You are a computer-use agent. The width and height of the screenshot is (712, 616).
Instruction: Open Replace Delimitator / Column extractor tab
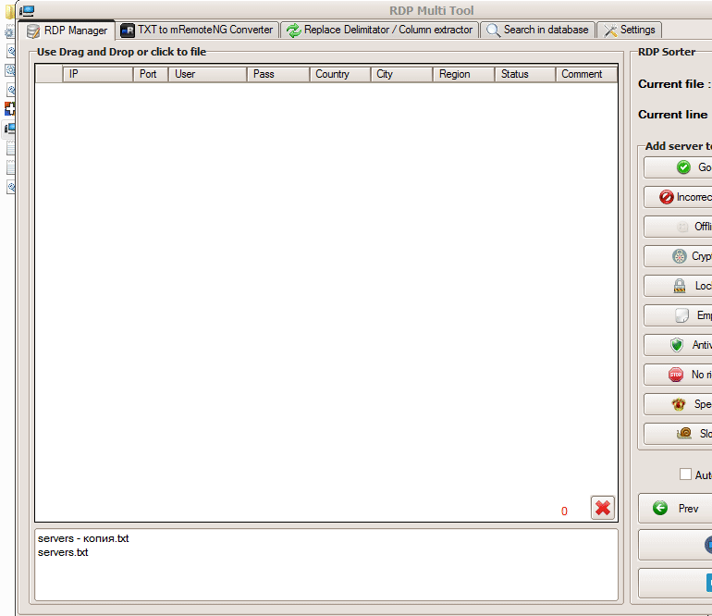click(379, 30)
